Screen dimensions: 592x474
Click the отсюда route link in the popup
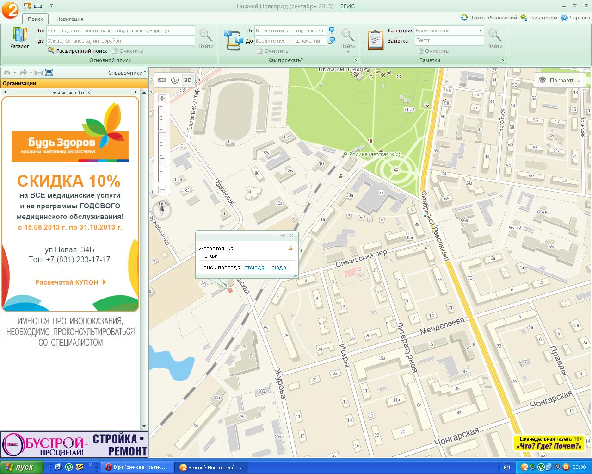coord(254,268)
